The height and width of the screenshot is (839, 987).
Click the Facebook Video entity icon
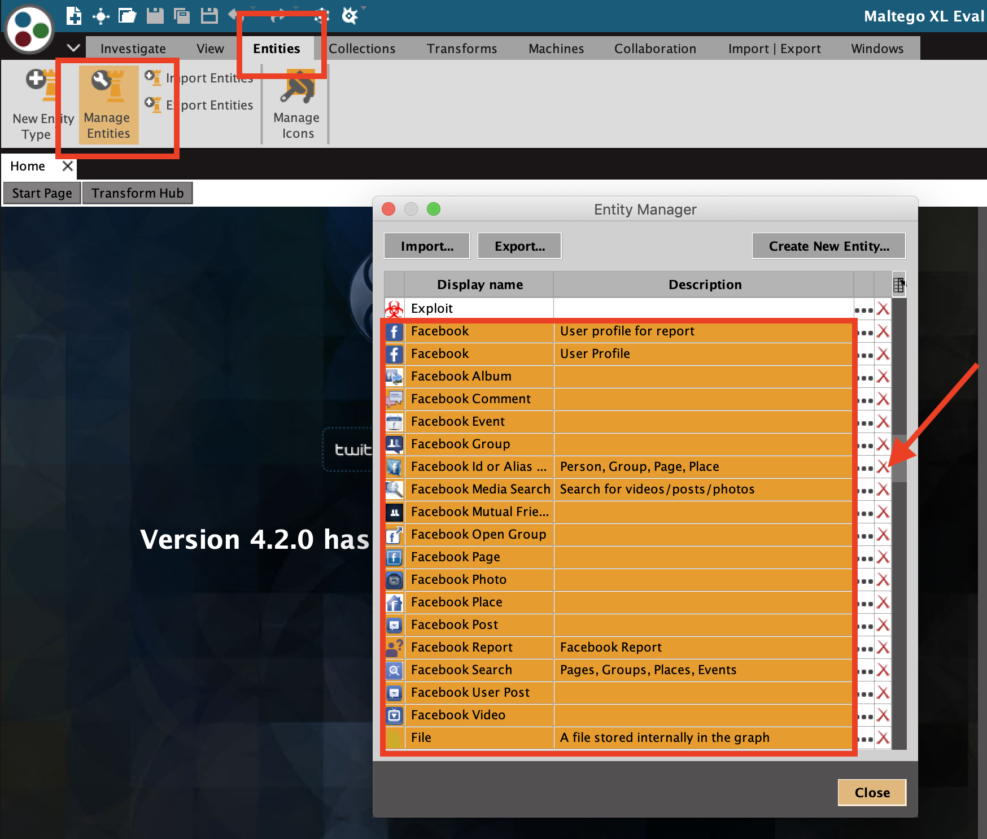[394, 715]
